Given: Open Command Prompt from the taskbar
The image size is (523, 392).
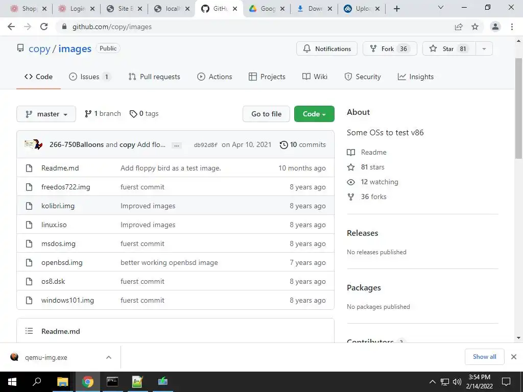Looking at the screenshot, I should (x=112, y=382).
